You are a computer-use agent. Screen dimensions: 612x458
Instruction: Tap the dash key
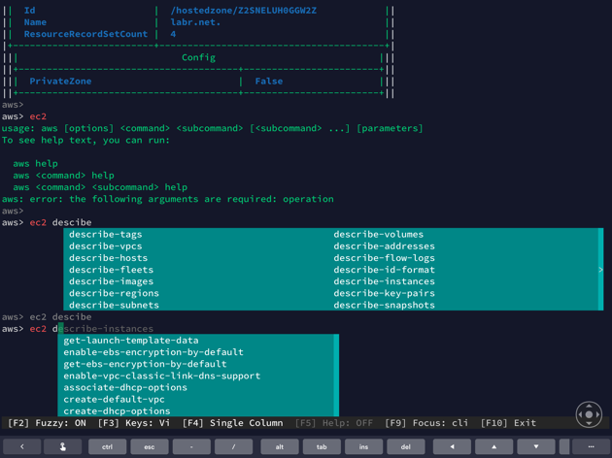[191, 446]
